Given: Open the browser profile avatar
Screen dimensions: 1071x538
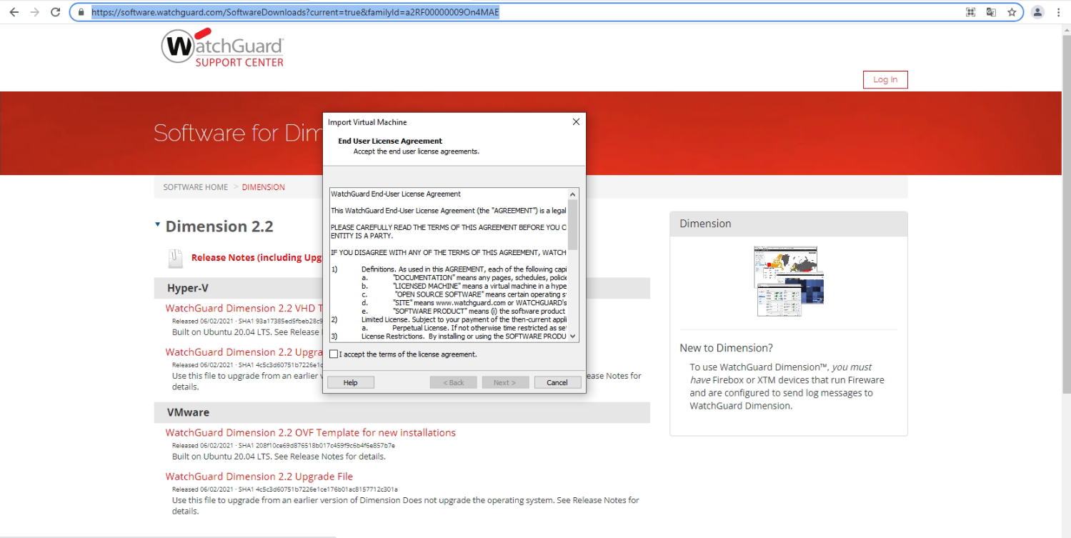Looking at the screenshot, I should coord(1037,12).
